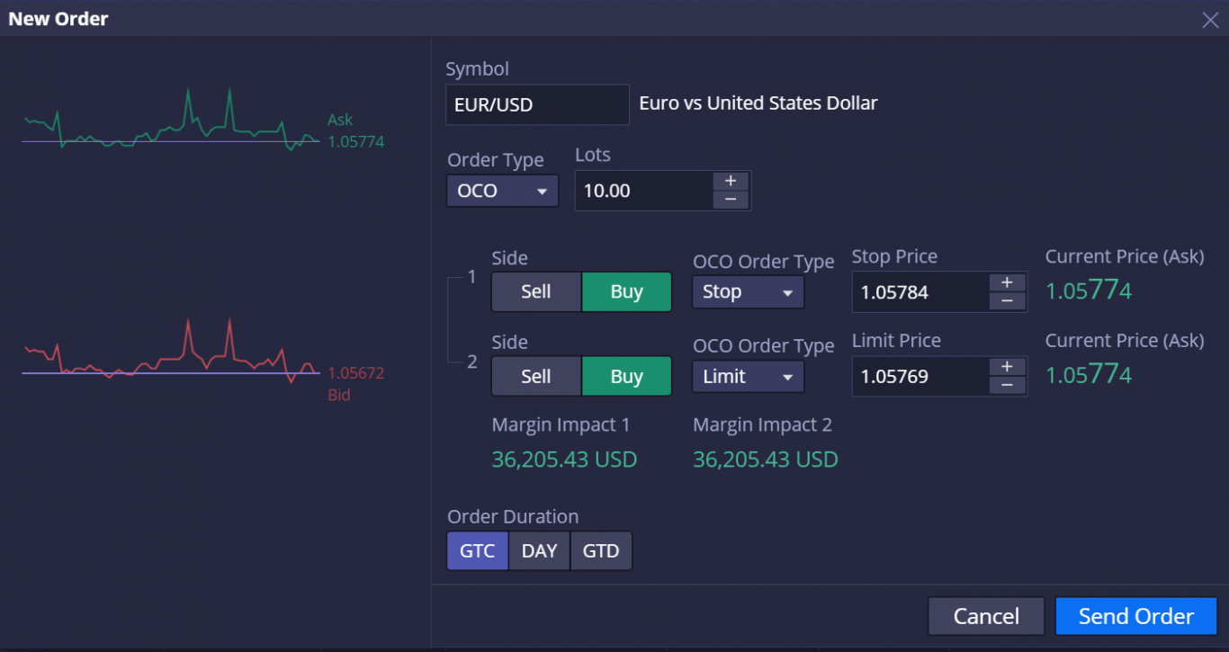Increase Lots using the plus stepper

pyautogui.click(x=731, y=179)
